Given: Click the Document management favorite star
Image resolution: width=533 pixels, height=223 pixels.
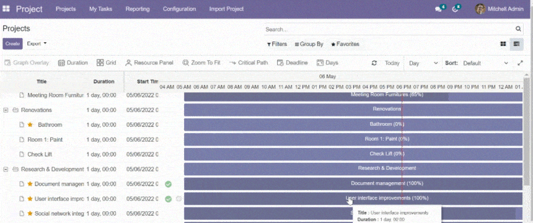Looking at the screenshot, I should (x=30, y=184).
